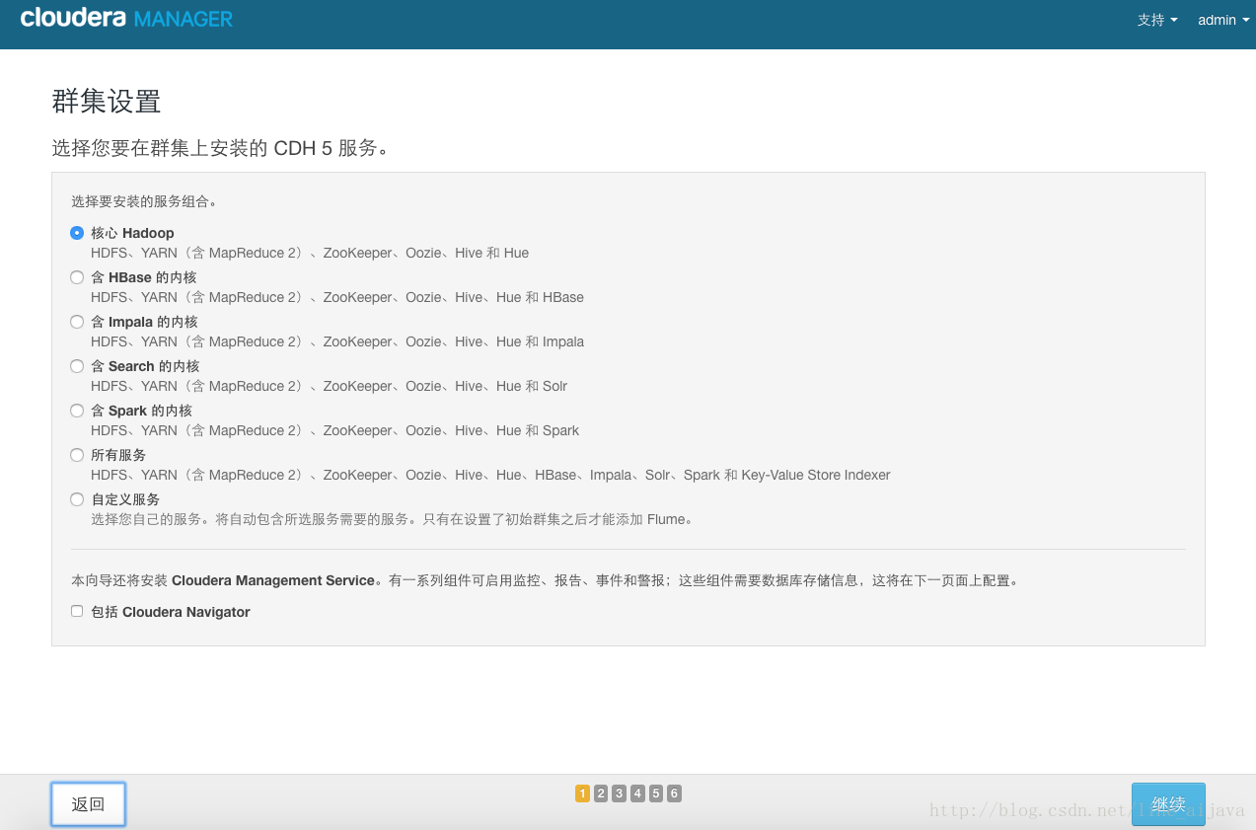Go to wizard step 3 indicator
Image resolution: width=1256 pixels, height=830 pixels.
click(x=619, y=793)
